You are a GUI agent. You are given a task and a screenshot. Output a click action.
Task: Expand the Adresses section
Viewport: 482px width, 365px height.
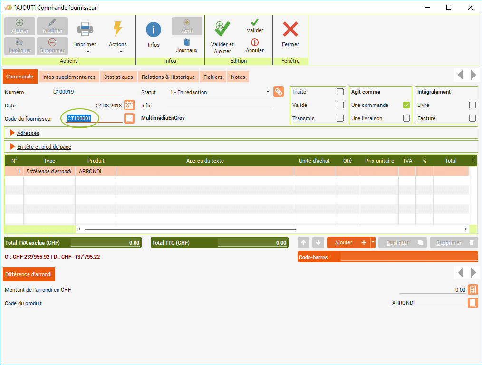(28, 133)
